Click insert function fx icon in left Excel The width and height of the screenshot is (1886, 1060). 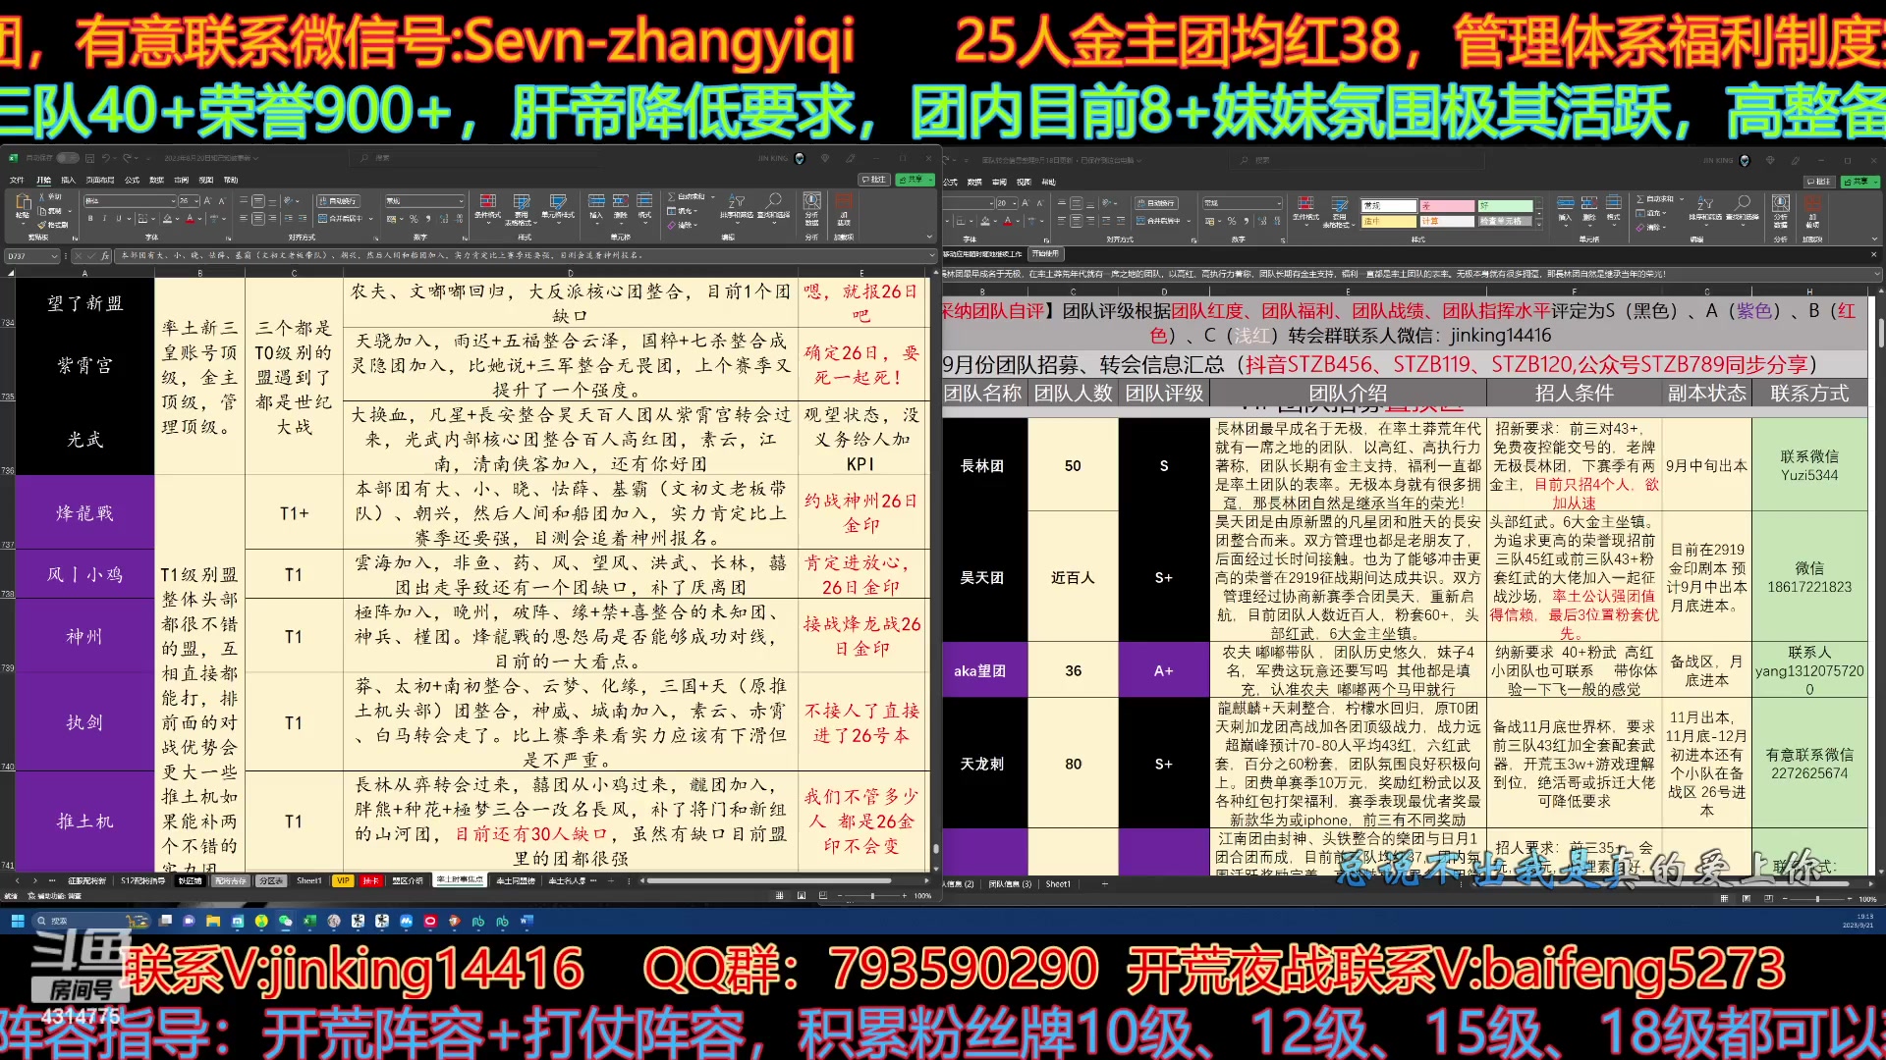tap(105, 256)
